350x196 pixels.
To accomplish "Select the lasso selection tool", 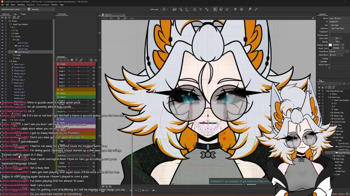I will click(x=221, y=9).
